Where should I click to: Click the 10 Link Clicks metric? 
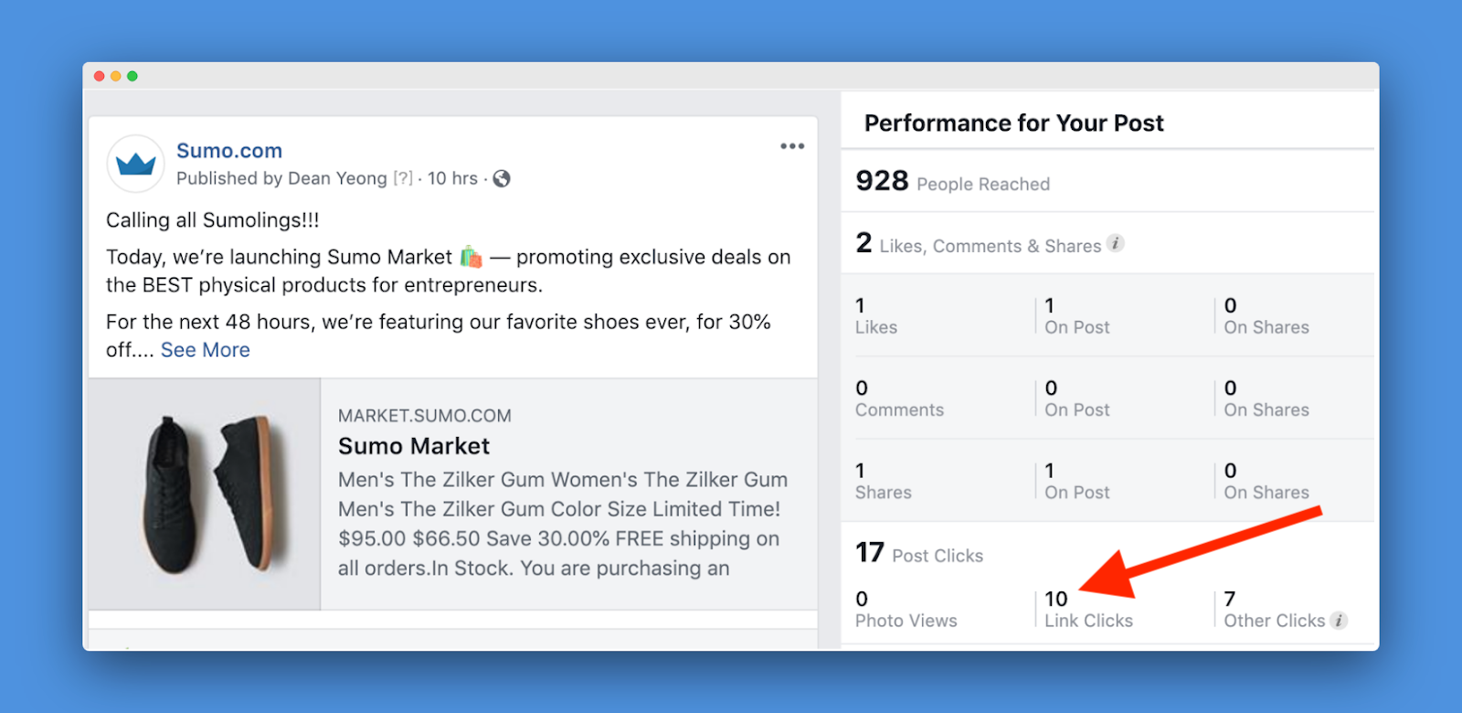tap(1087, 610)
